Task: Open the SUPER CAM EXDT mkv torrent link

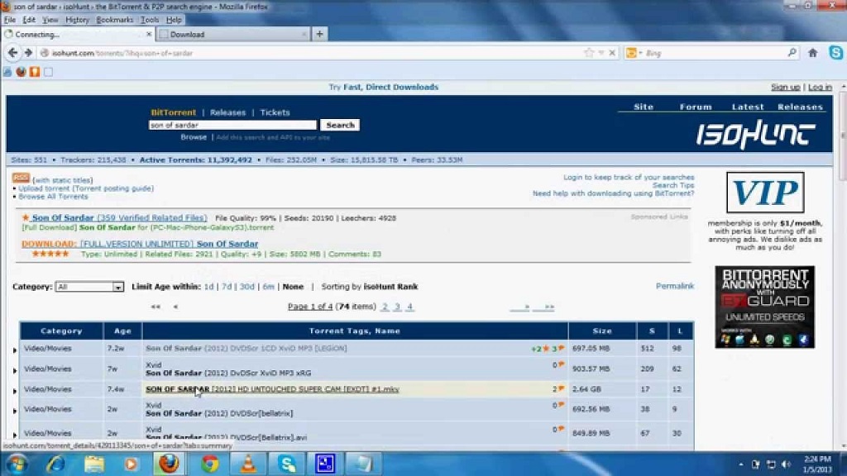Action: (272, 388)
